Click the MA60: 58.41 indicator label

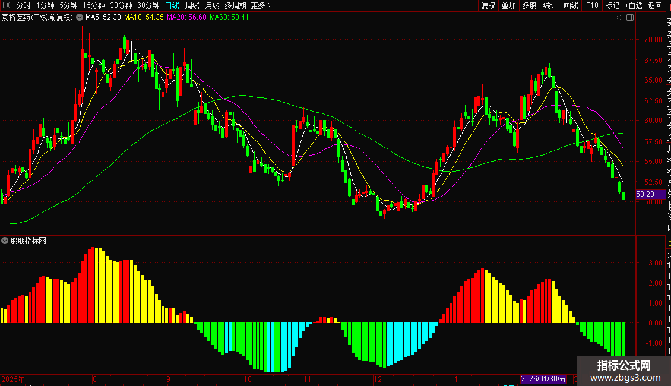229,18
